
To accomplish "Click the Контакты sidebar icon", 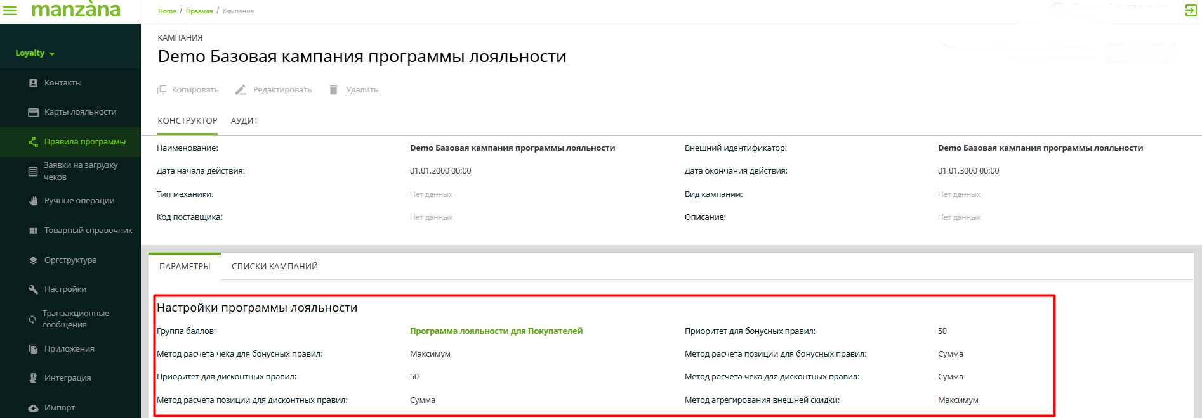I will point(34,83).
